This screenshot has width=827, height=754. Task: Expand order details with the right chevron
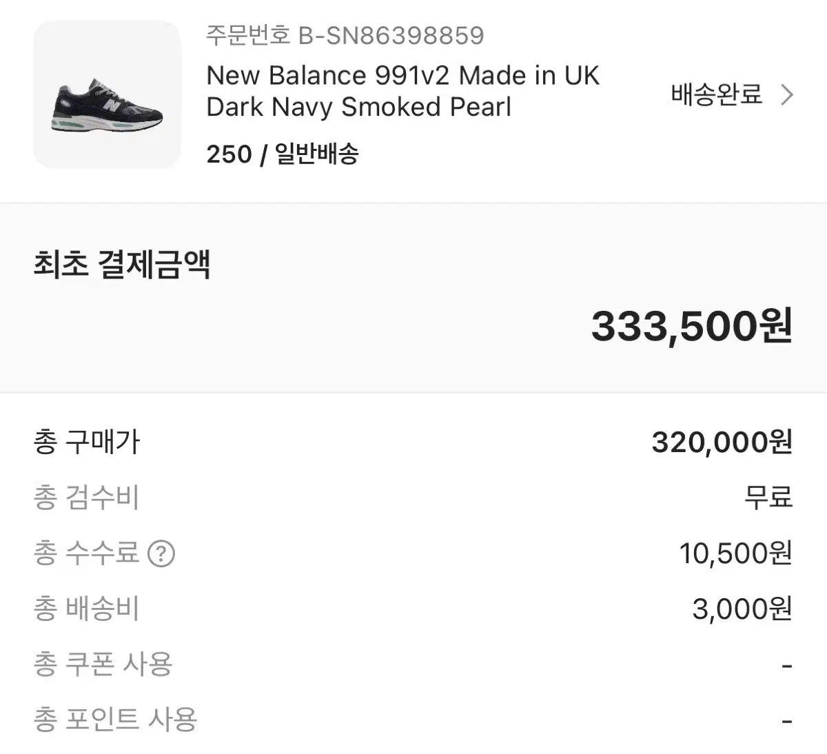tap(787, 94)
